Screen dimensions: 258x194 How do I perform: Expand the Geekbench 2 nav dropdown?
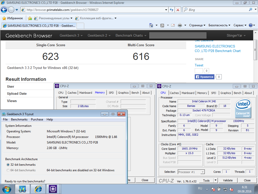click(x=99, y=35)
